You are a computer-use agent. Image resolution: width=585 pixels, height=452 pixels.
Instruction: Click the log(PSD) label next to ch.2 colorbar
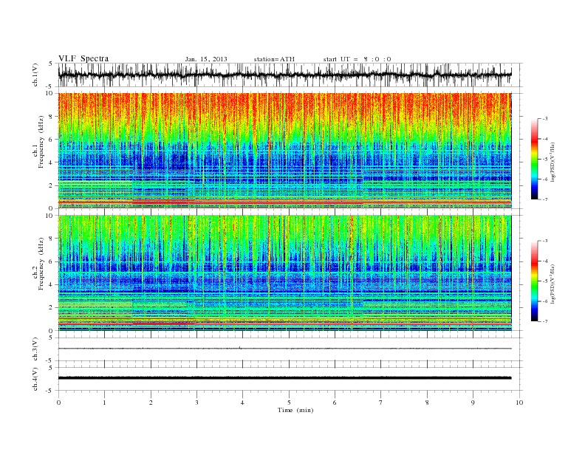(x=553, y=283)
